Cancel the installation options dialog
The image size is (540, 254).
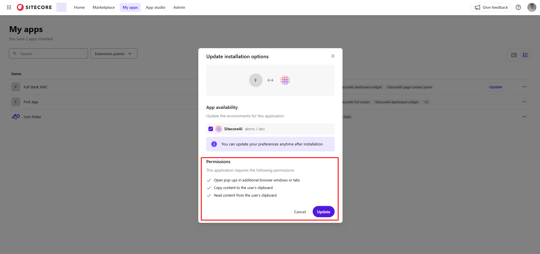pos(300,212)
